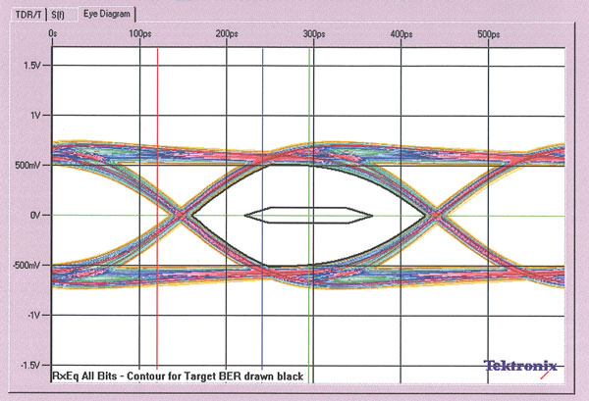Click the 200ps time axis label
This screenshot has height=401, width=589.
pyautogui.click(x=227, y=34)
